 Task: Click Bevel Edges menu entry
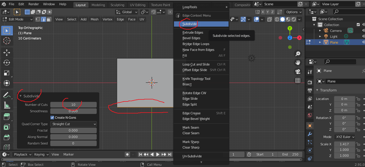coord(191,38)
